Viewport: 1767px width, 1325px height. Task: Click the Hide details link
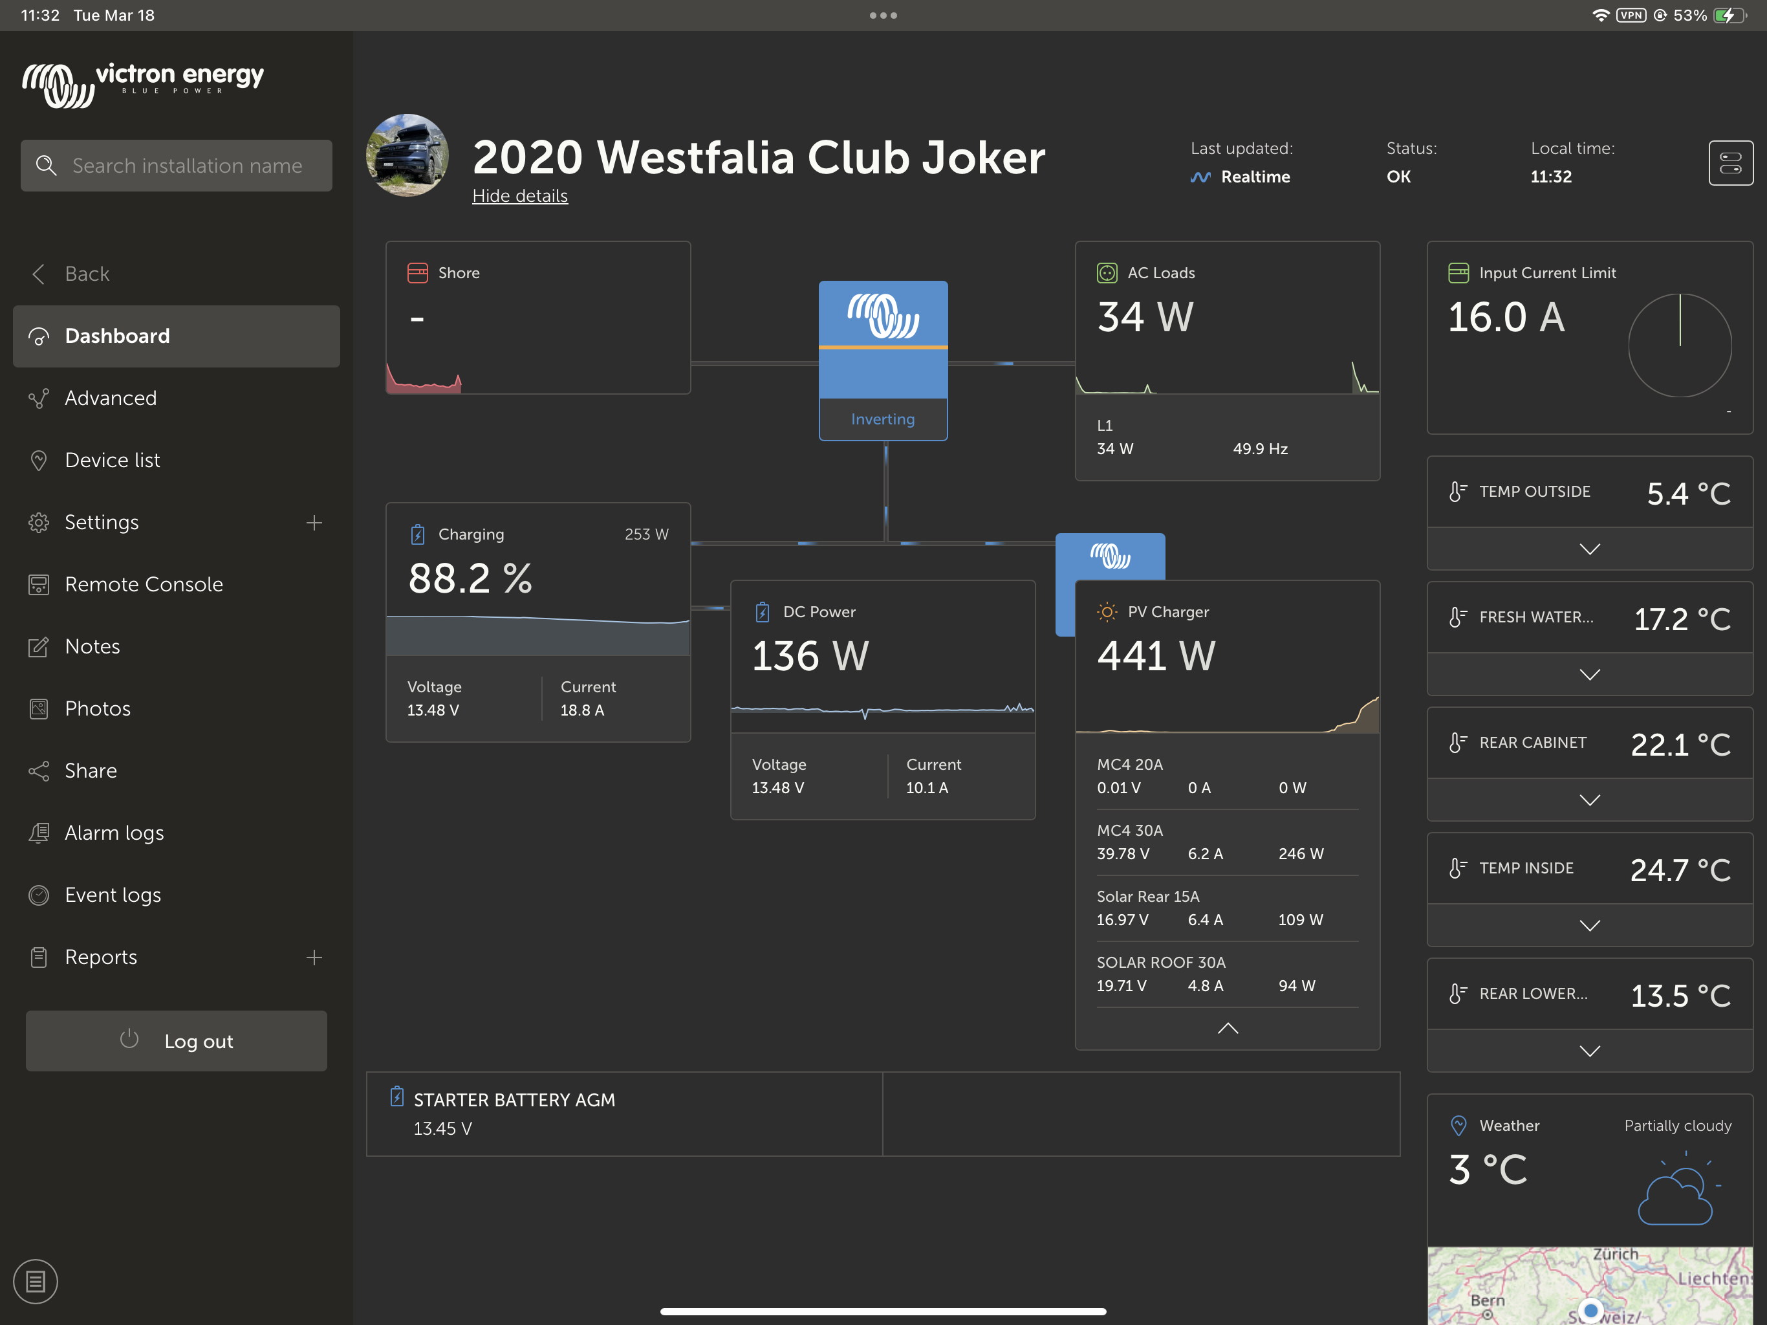point(520,196)
